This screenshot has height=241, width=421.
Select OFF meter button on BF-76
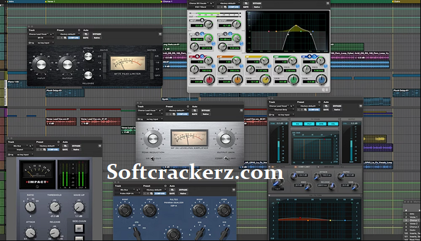pyautogui.click(x=152, y=75)
